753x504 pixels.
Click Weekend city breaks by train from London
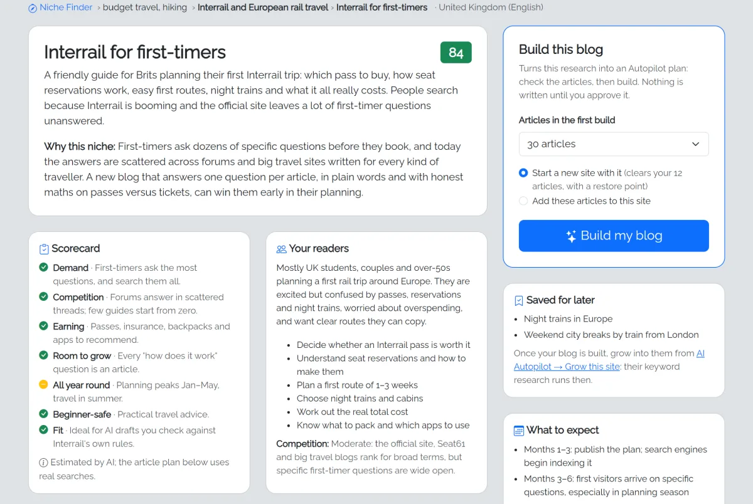pos(611,335)
